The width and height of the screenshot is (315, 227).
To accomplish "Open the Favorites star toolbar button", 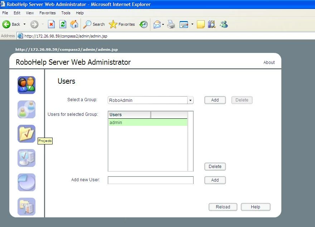I will click(122, 24).
